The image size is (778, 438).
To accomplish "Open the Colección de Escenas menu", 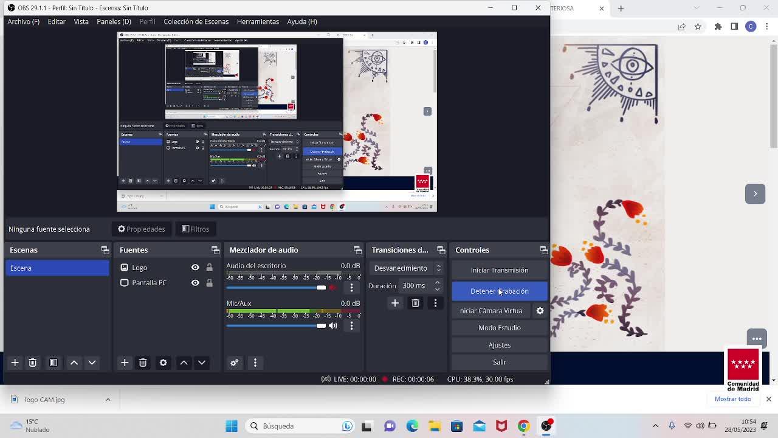I will 196,21.
